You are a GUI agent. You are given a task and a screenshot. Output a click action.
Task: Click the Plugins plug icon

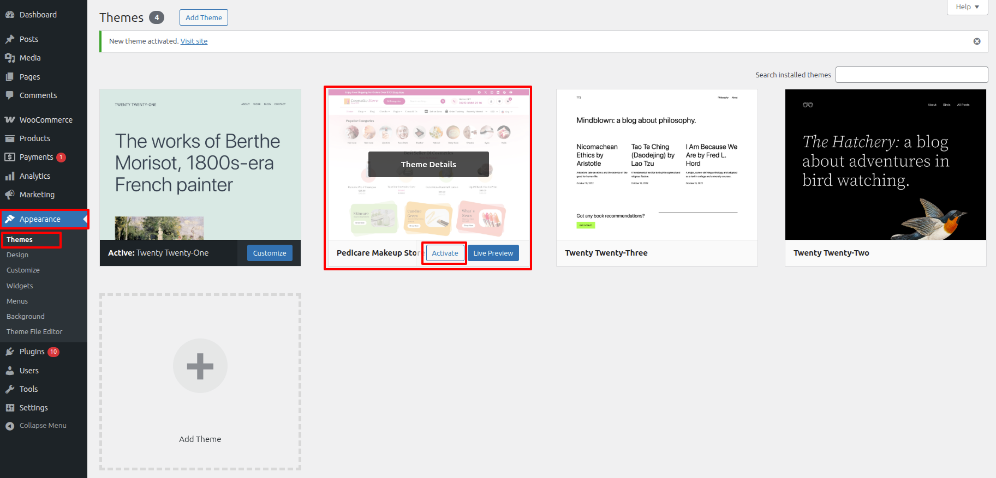(x=10, y=352)
